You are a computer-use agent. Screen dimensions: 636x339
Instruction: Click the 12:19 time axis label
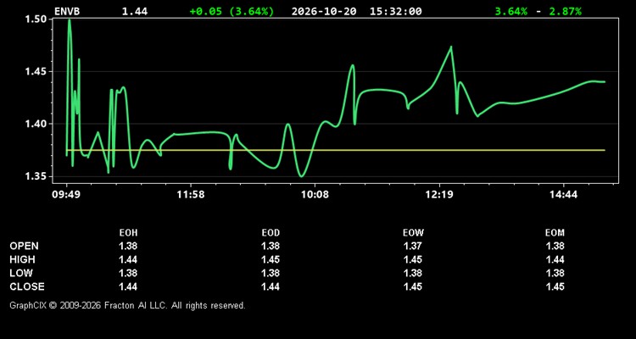click(x=439, y=195)
